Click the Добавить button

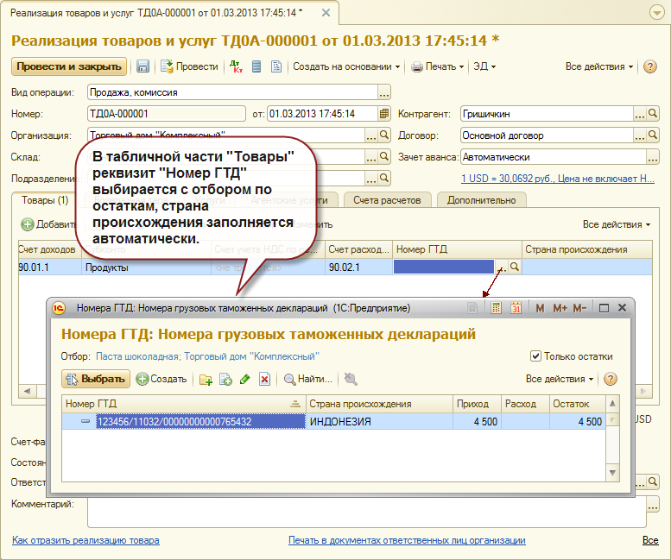(49, 224)
